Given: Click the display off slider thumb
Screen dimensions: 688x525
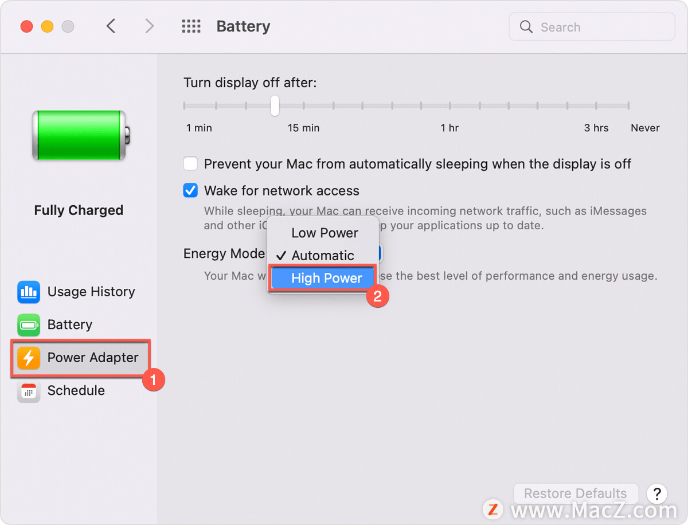Looking at the screenshot, I should [x=275, y=105].
